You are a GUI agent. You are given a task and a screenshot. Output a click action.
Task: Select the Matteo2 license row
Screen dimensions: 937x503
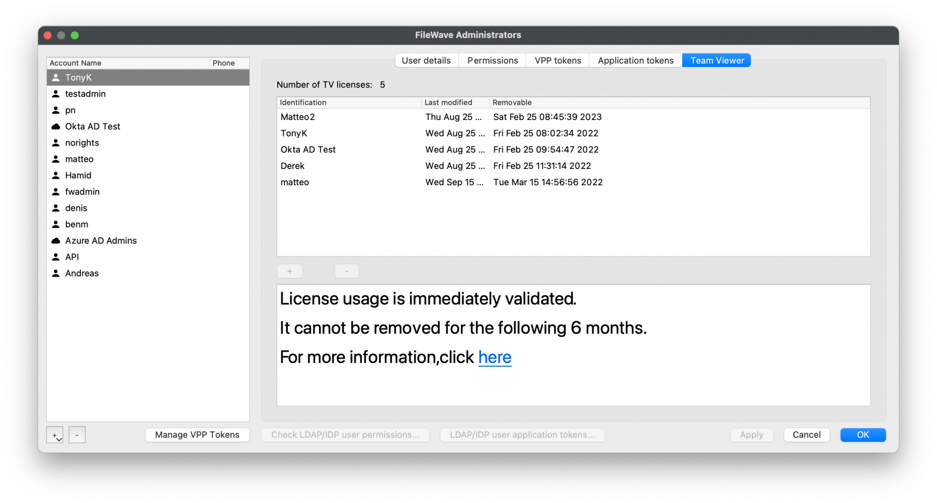tap(573, 117)
